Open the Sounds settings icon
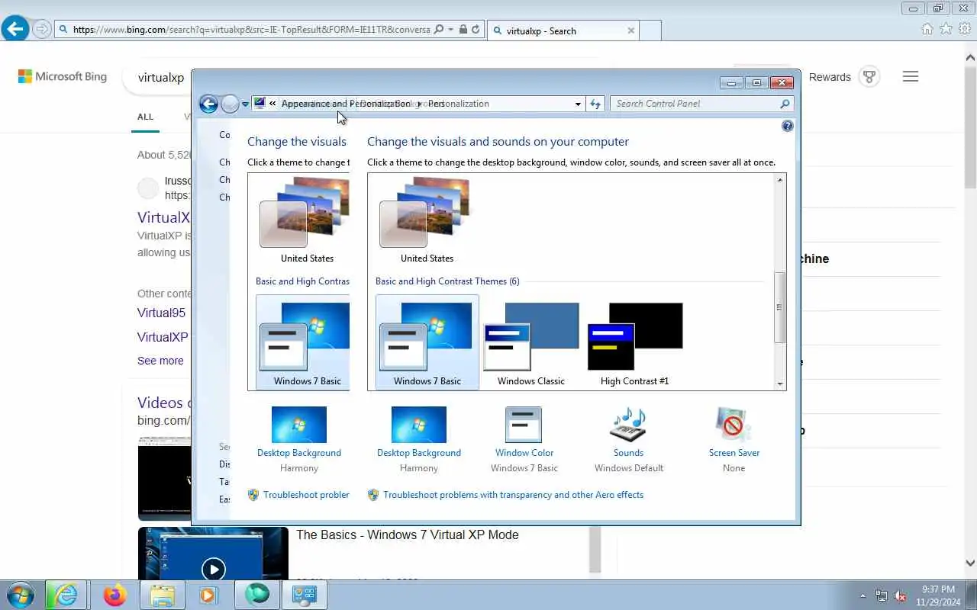 (628, 424)
